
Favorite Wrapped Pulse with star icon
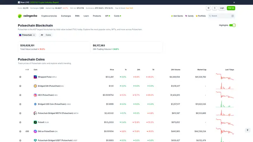coord(20,77)
